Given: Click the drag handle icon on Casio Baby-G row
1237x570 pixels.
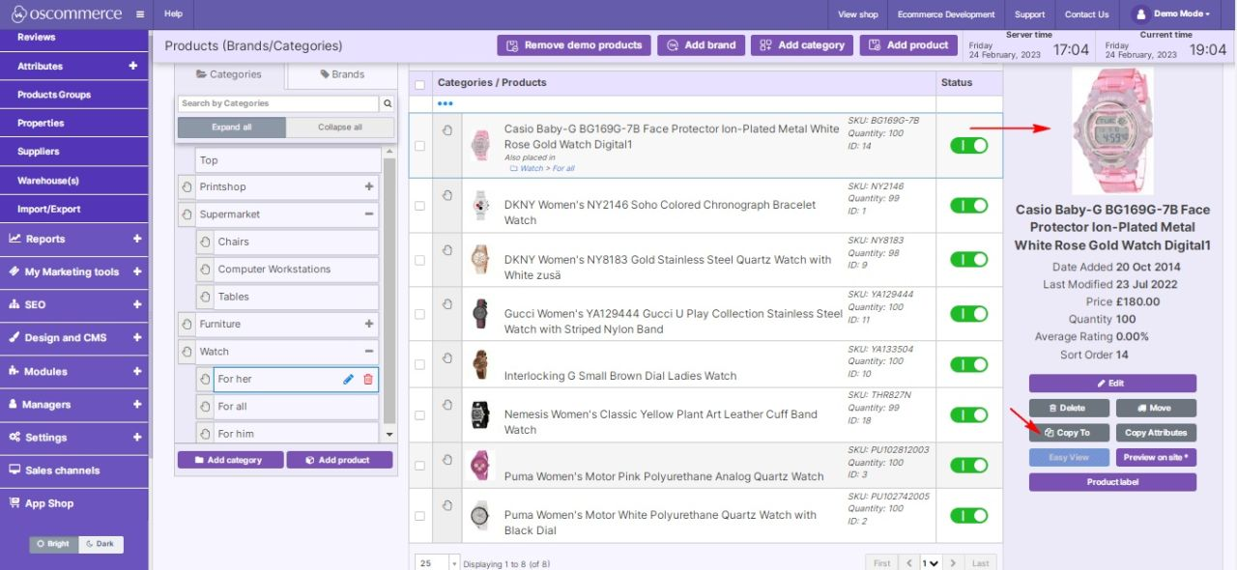Looking at the screenshot, I should coord(446,129).
